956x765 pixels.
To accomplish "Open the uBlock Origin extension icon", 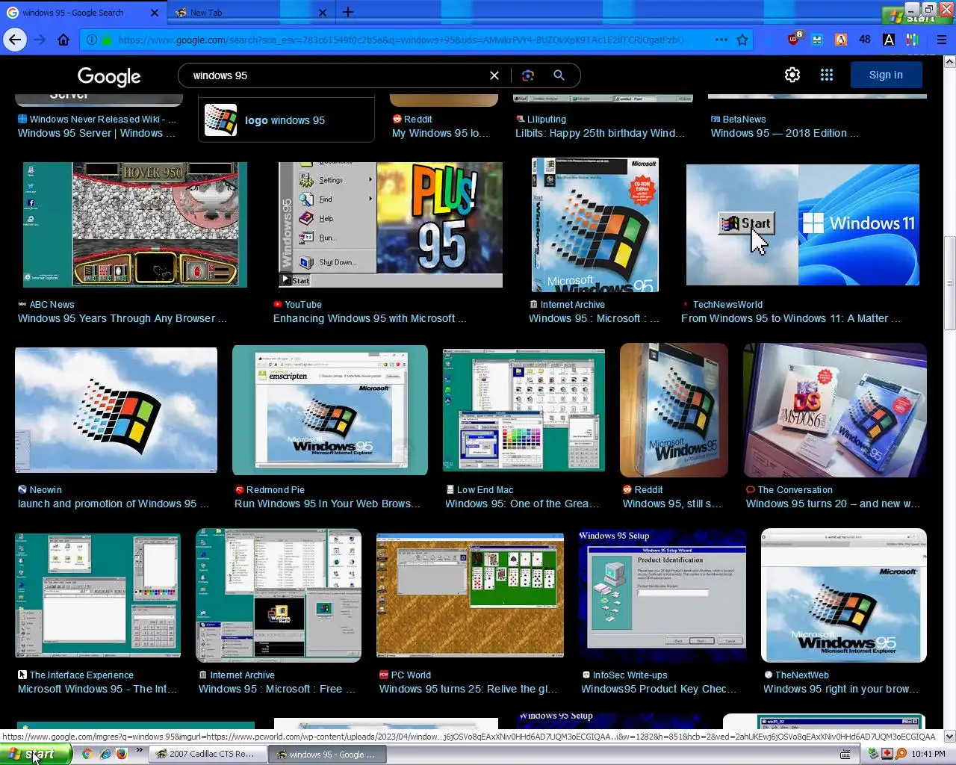I will (x=794, y=39).
